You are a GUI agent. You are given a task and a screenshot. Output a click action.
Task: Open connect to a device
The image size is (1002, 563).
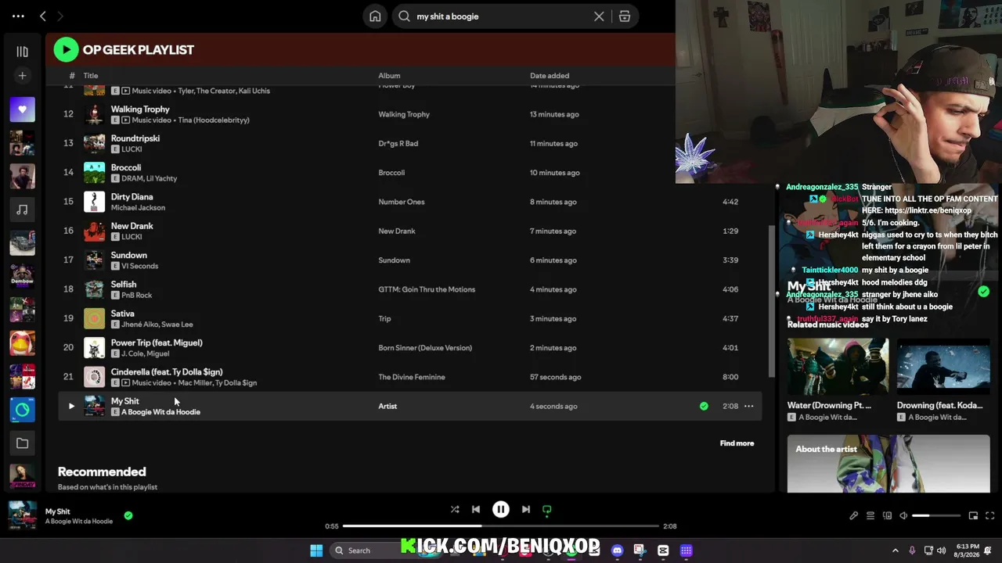click(887, 516)
